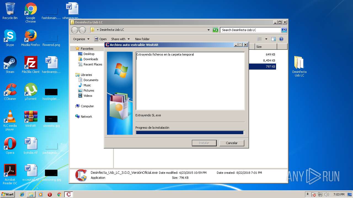Image resolution: width=353 pixels, height=198 pixels.
Task: Expand the view options dropdown arrow
Action: click(266, 39)
